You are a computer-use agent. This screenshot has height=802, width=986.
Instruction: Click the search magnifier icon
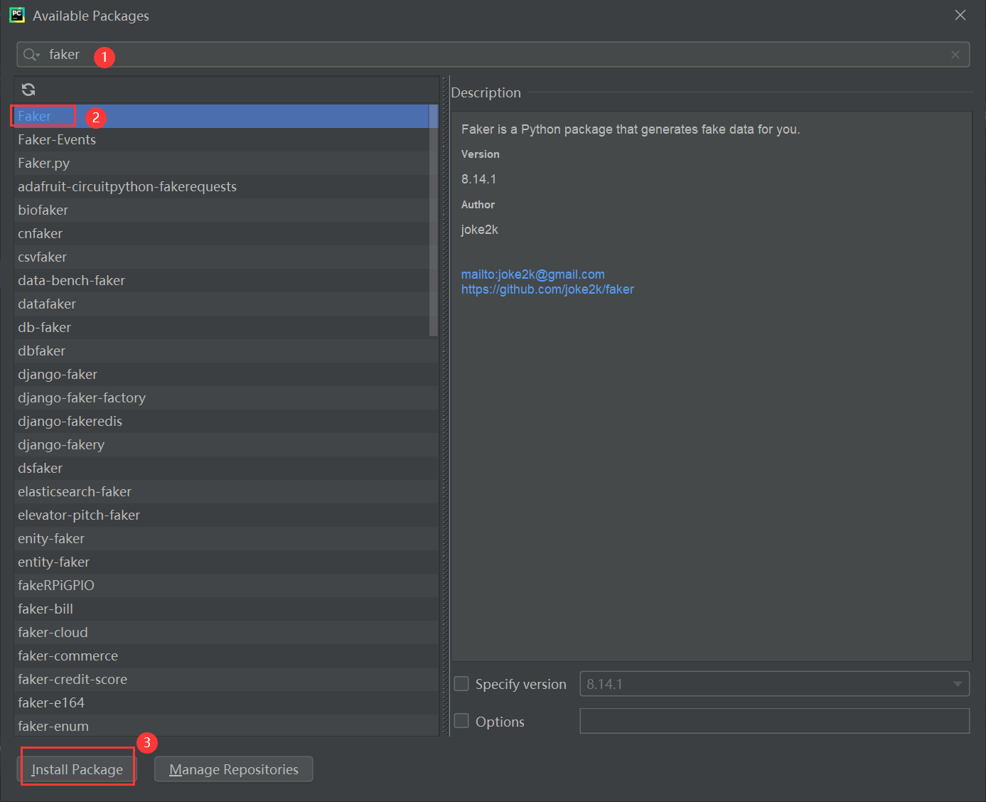coord(31,55)
